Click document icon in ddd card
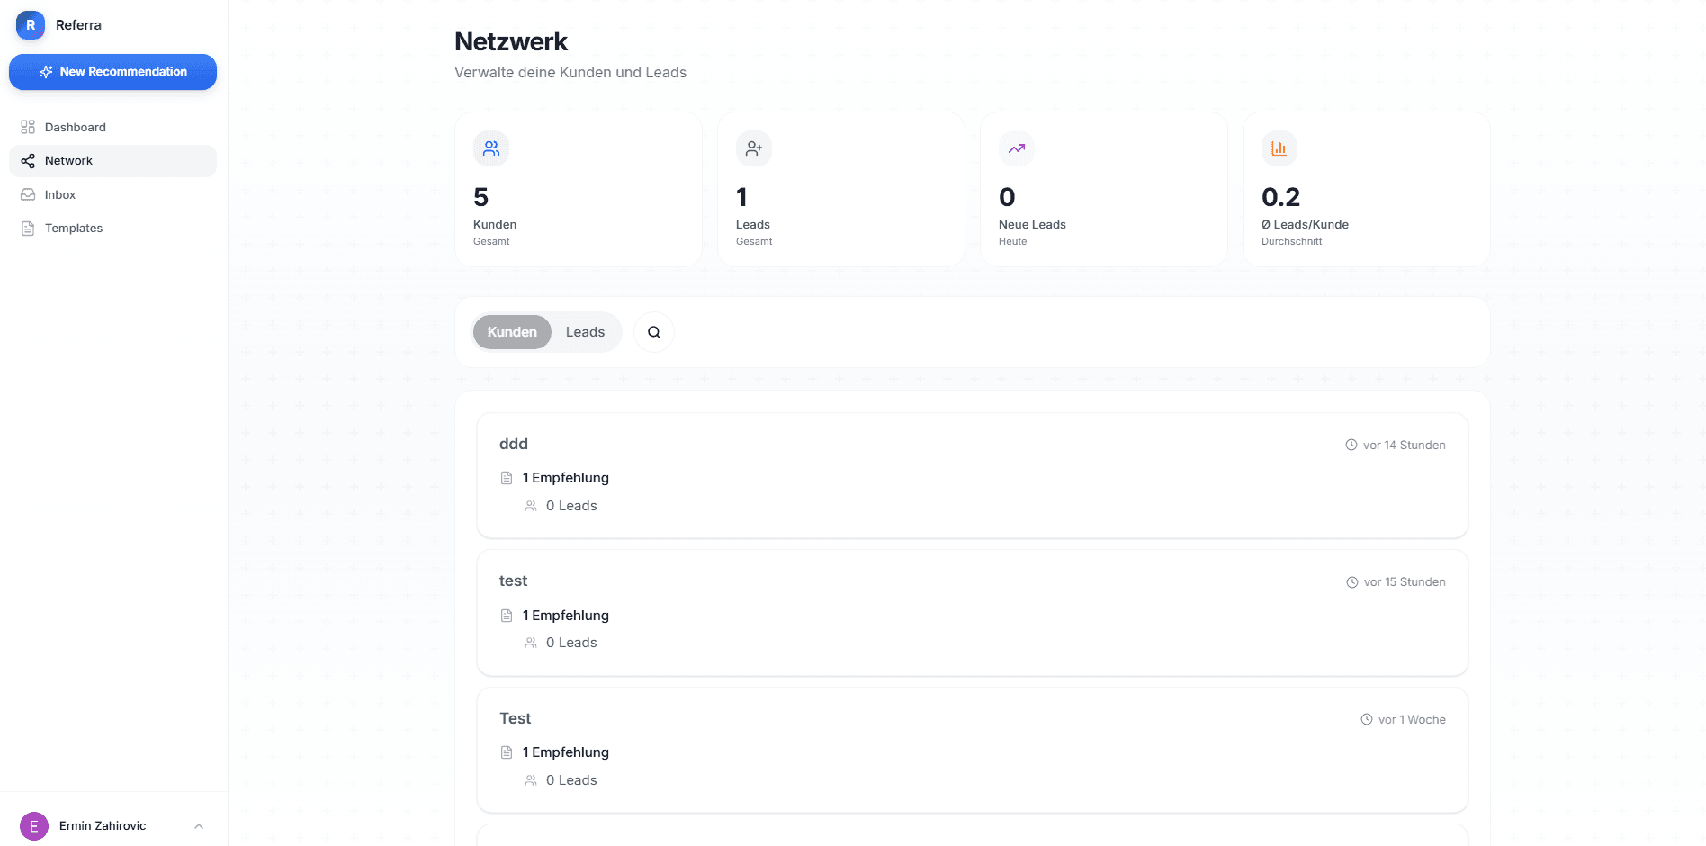1706x846 pixels. coord(507,478)
